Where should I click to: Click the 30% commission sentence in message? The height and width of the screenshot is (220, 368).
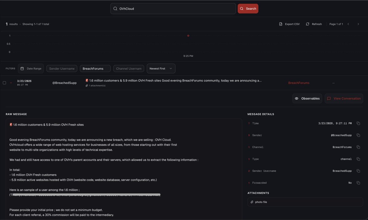[62, 215]
